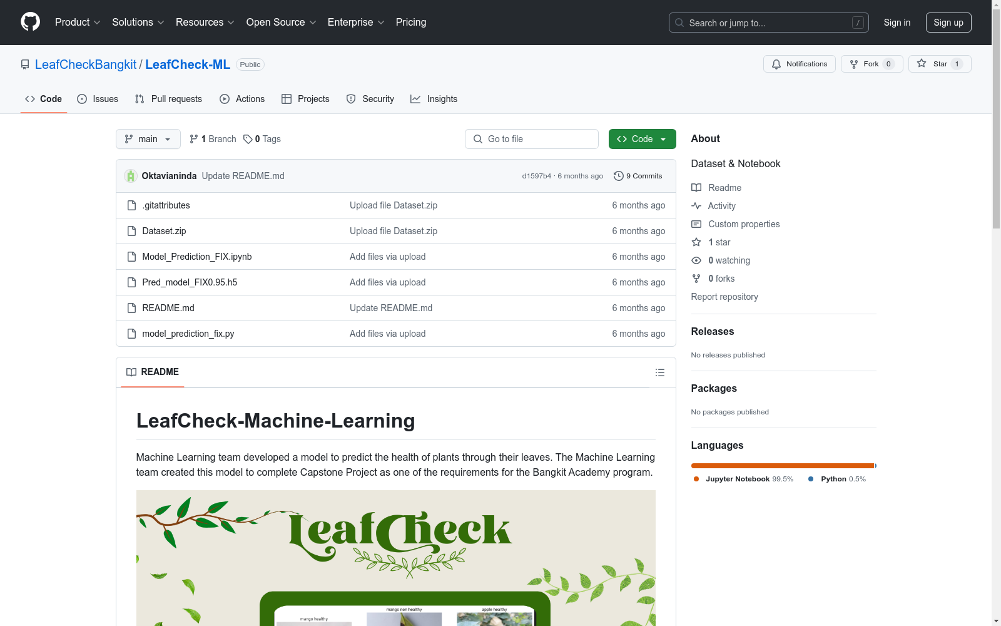1001x626 pixels.
Task: Click the tag icon next to 0 Tags
Action: (x=248, y=139)
